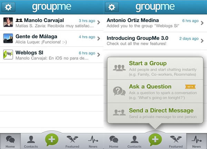Click the BETA badge on Ask a Question
The image size is (207, 149).
[190, 87]
